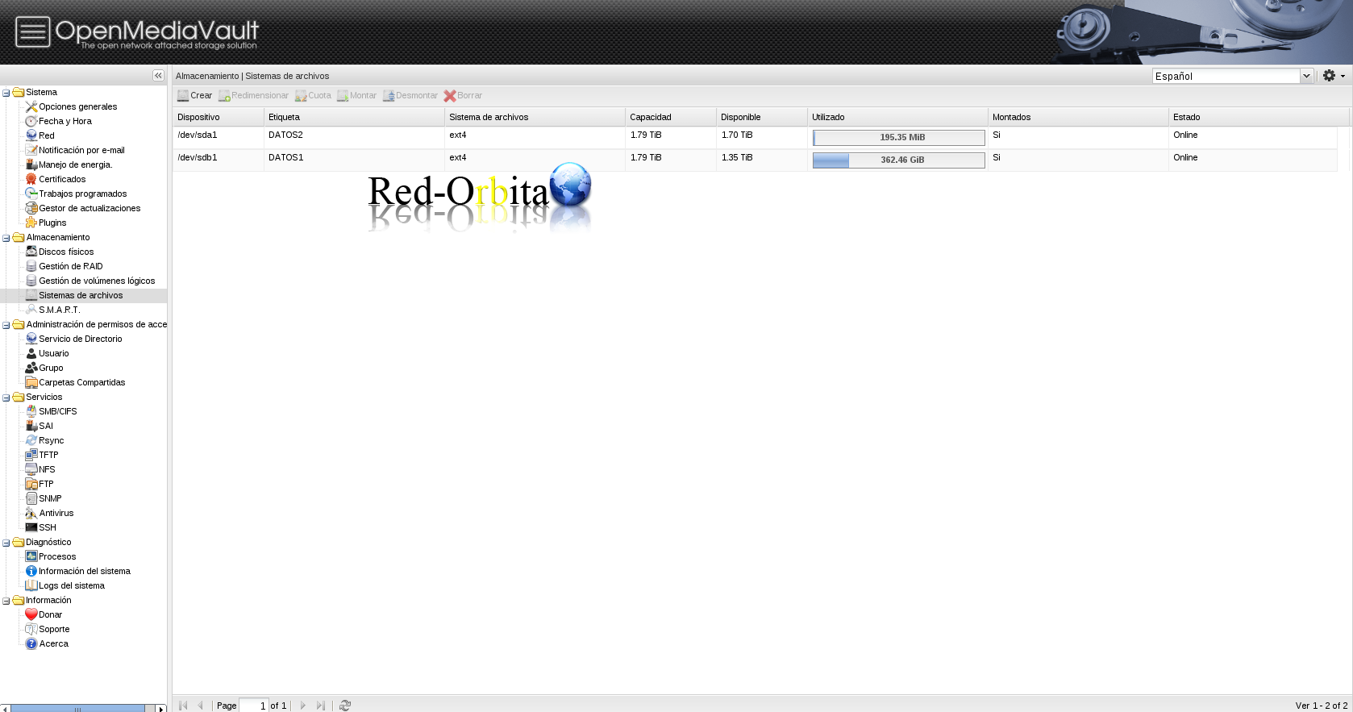Image resolution: width=1353 pixels, height=712 pixels.
Task: Click the Crear toolbar icon
Action: (183, 96)
